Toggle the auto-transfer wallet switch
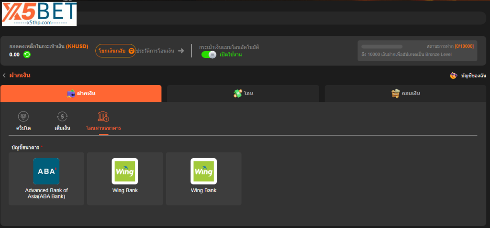 tap(209, 54)
